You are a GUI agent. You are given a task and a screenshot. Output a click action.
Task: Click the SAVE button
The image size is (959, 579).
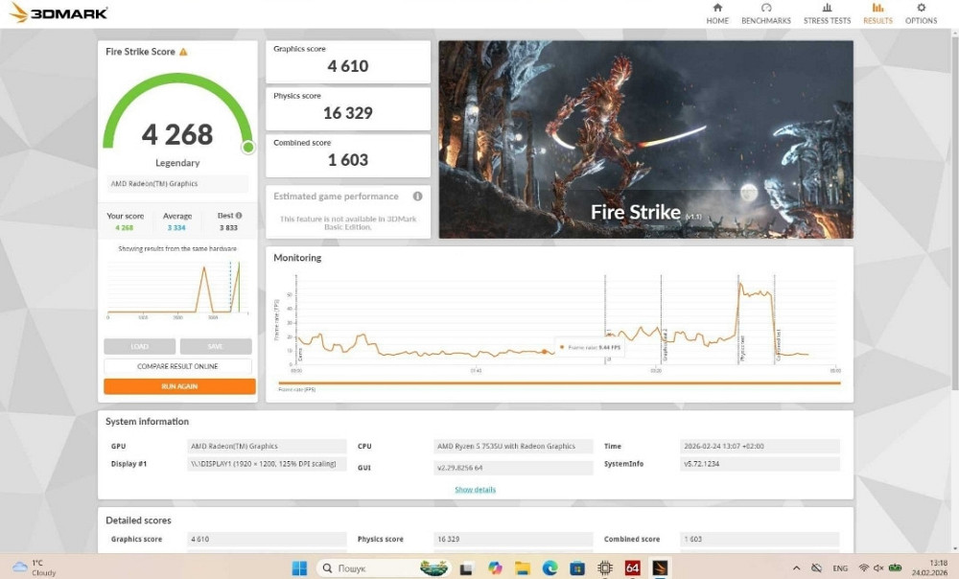point(216,346)
